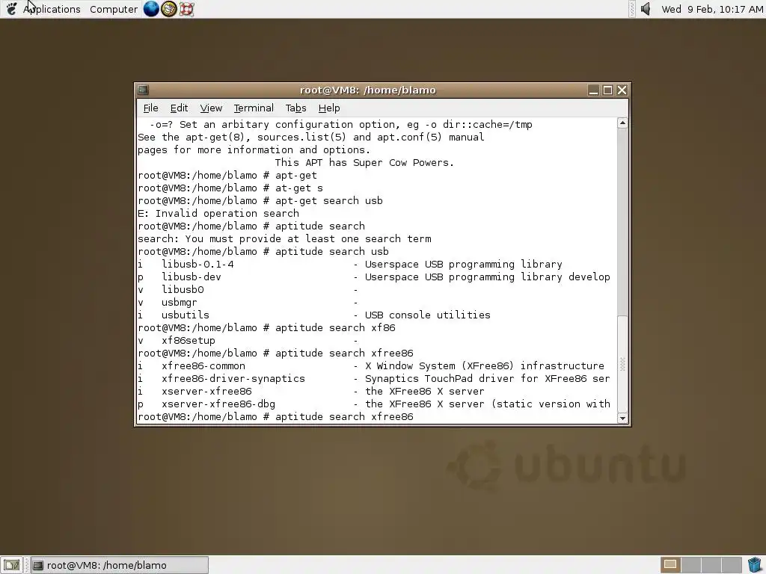Click the 'apt-get search usb' command line
Image resolution: width=766 pixels, height=574 pixels.
[x=260, y=200]
